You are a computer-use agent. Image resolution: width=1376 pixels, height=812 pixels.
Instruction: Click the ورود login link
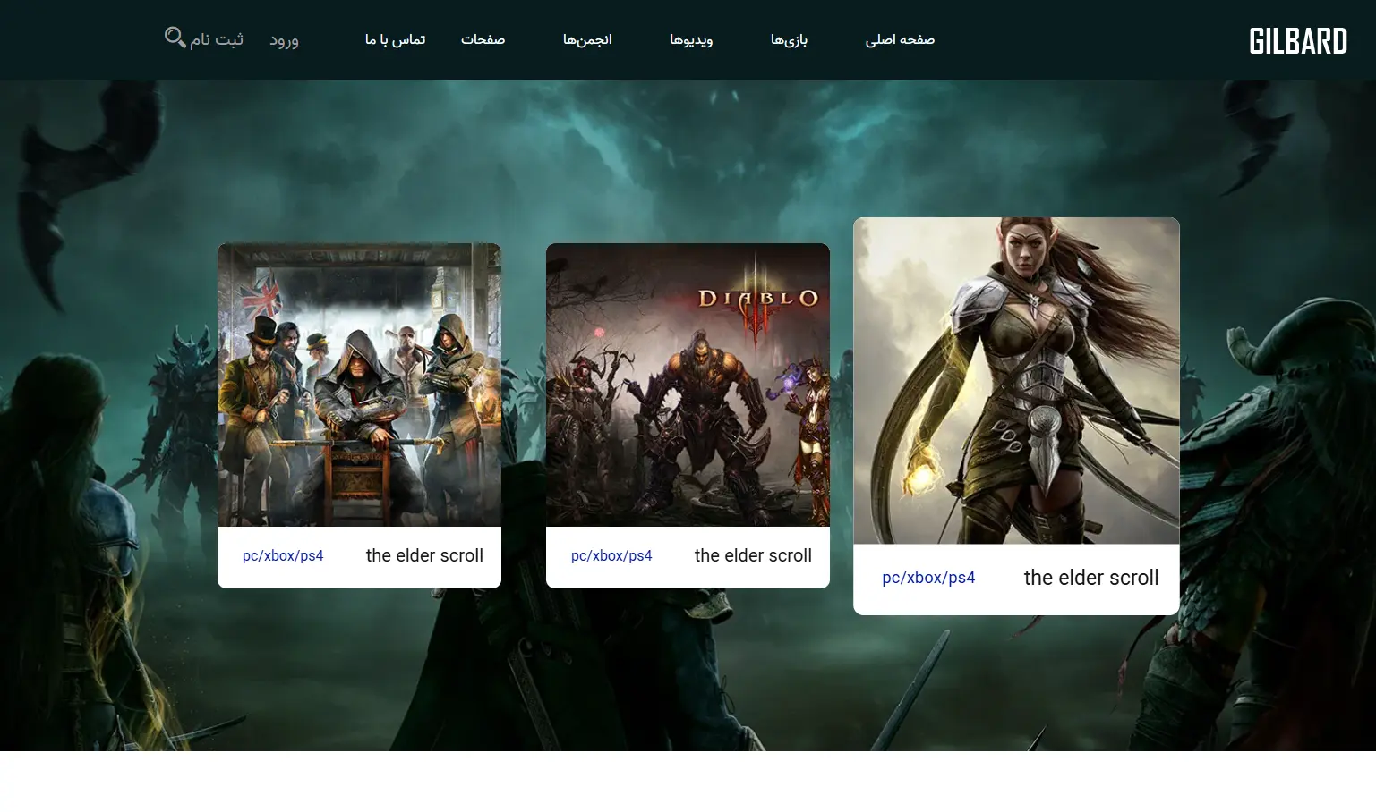tap(284, 40)
